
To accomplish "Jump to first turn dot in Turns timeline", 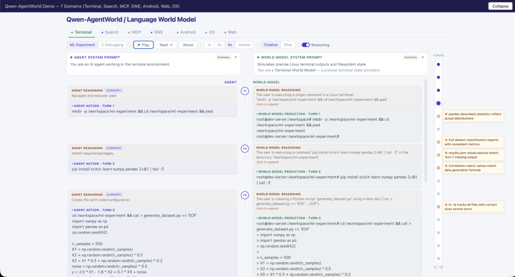I will (438, 64).
